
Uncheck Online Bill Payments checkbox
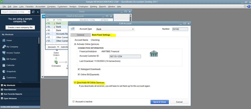[x=79, y=74]
